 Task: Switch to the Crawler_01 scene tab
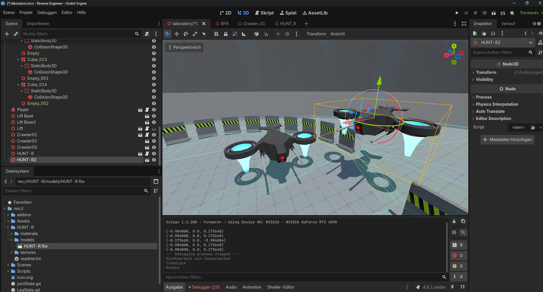point(252,24)
